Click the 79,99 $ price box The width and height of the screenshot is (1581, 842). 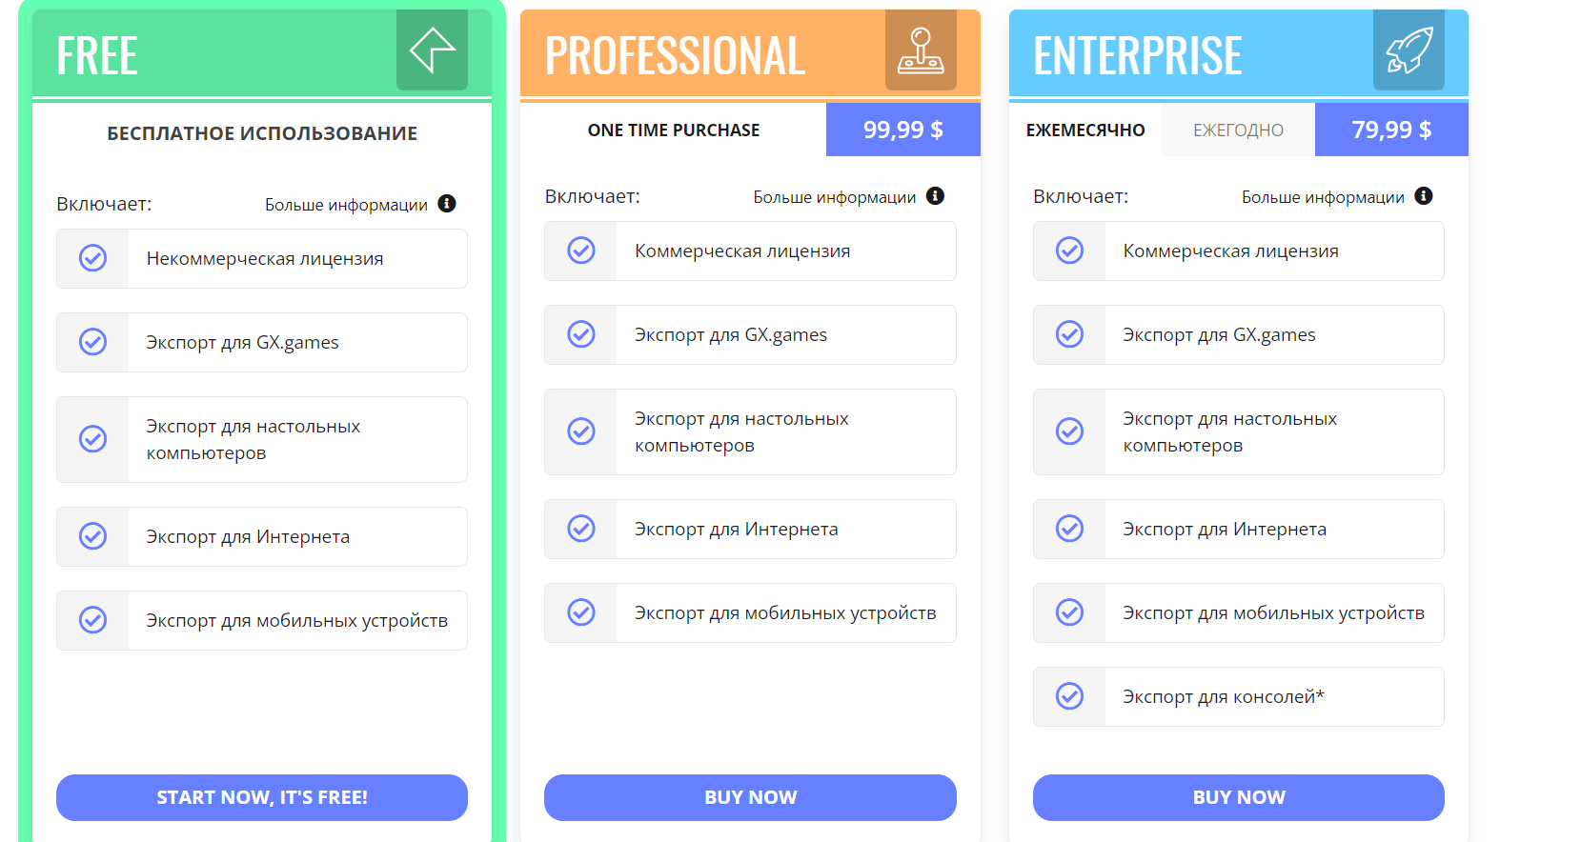pyautogui.click(x=1391, y=130)
